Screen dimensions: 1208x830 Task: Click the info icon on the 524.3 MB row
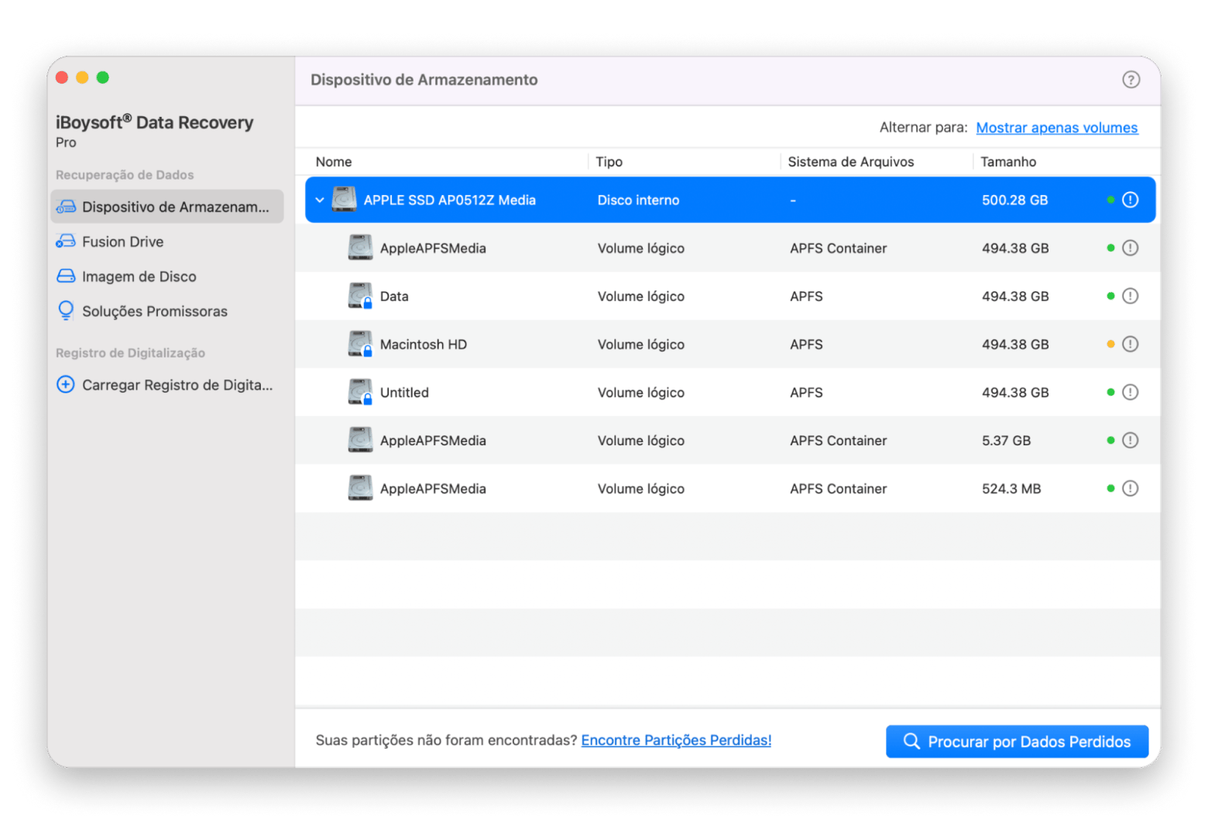1131,489
